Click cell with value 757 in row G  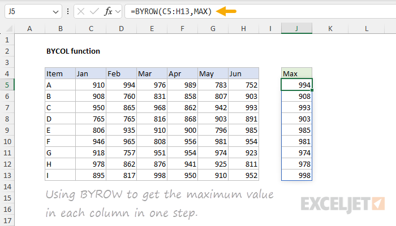coord(122,153)
